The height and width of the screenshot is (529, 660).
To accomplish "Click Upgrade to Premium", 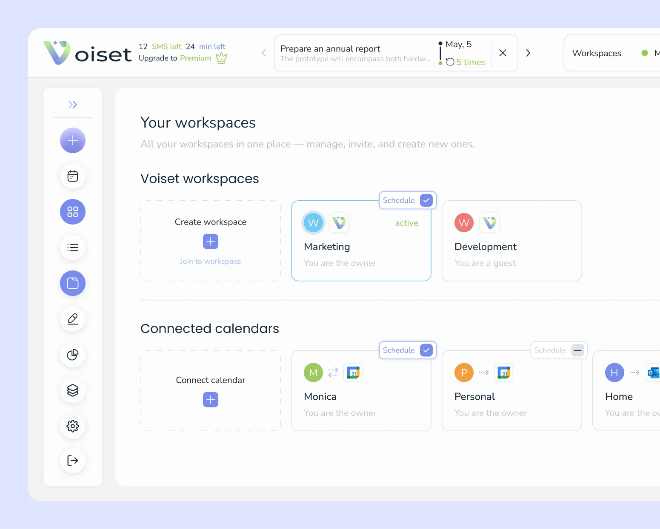I will 177,58.
